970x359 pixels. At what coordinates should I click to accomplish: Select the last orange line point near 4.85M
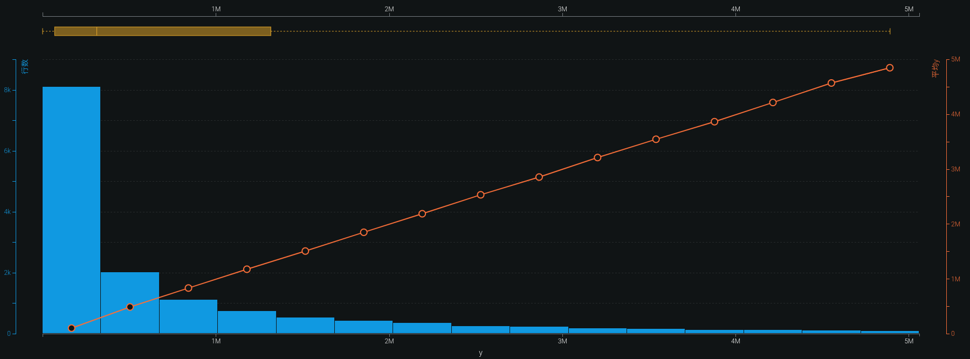(890, 68)
